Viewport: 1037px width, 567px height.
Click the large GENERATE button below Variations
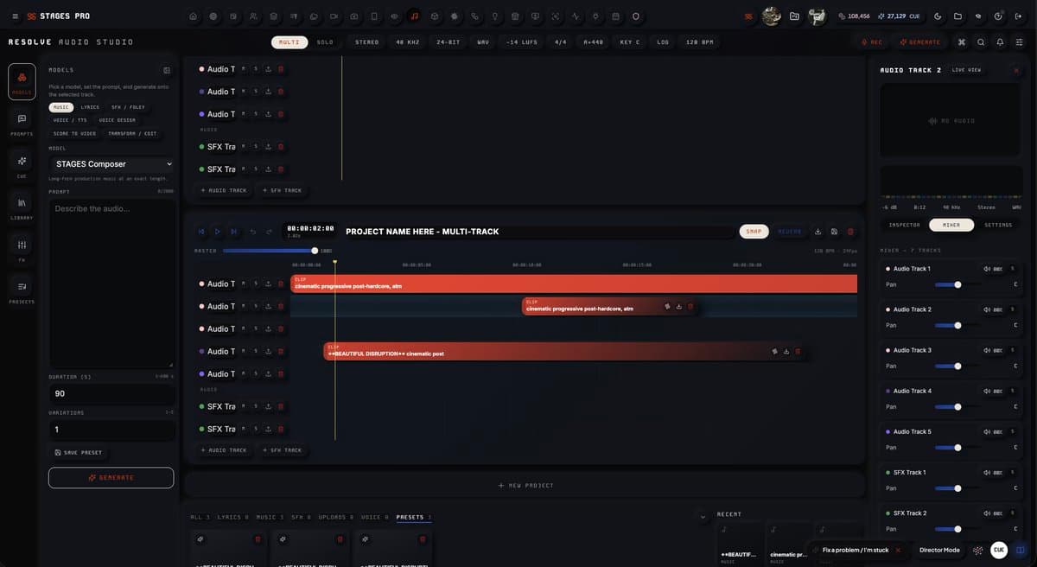pyautogui.click(x=111, y=478)
